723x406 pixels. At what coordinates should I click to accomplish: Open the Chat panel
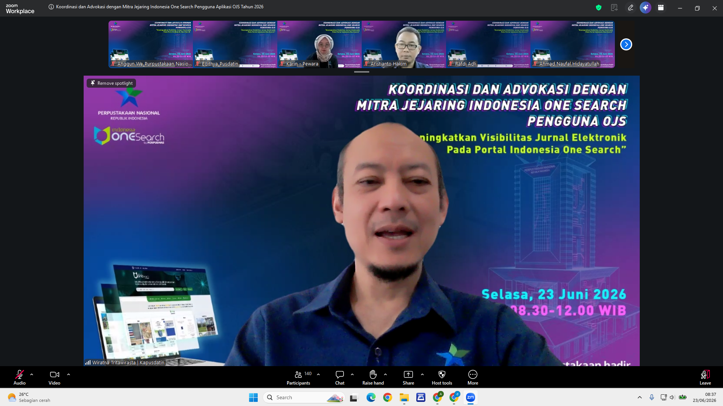[340, 377]
